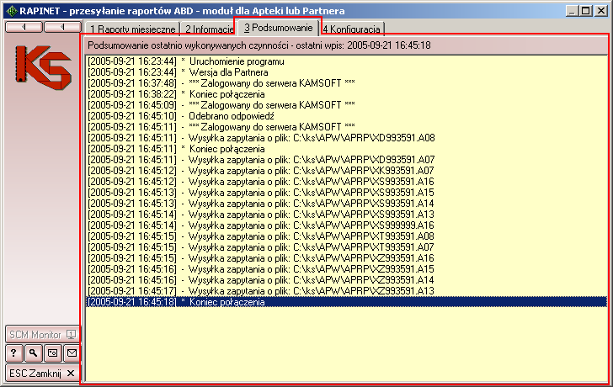Open the 2 Informacje tab
The width and height of the screenshot is (613, 387).
coord(209,29)
